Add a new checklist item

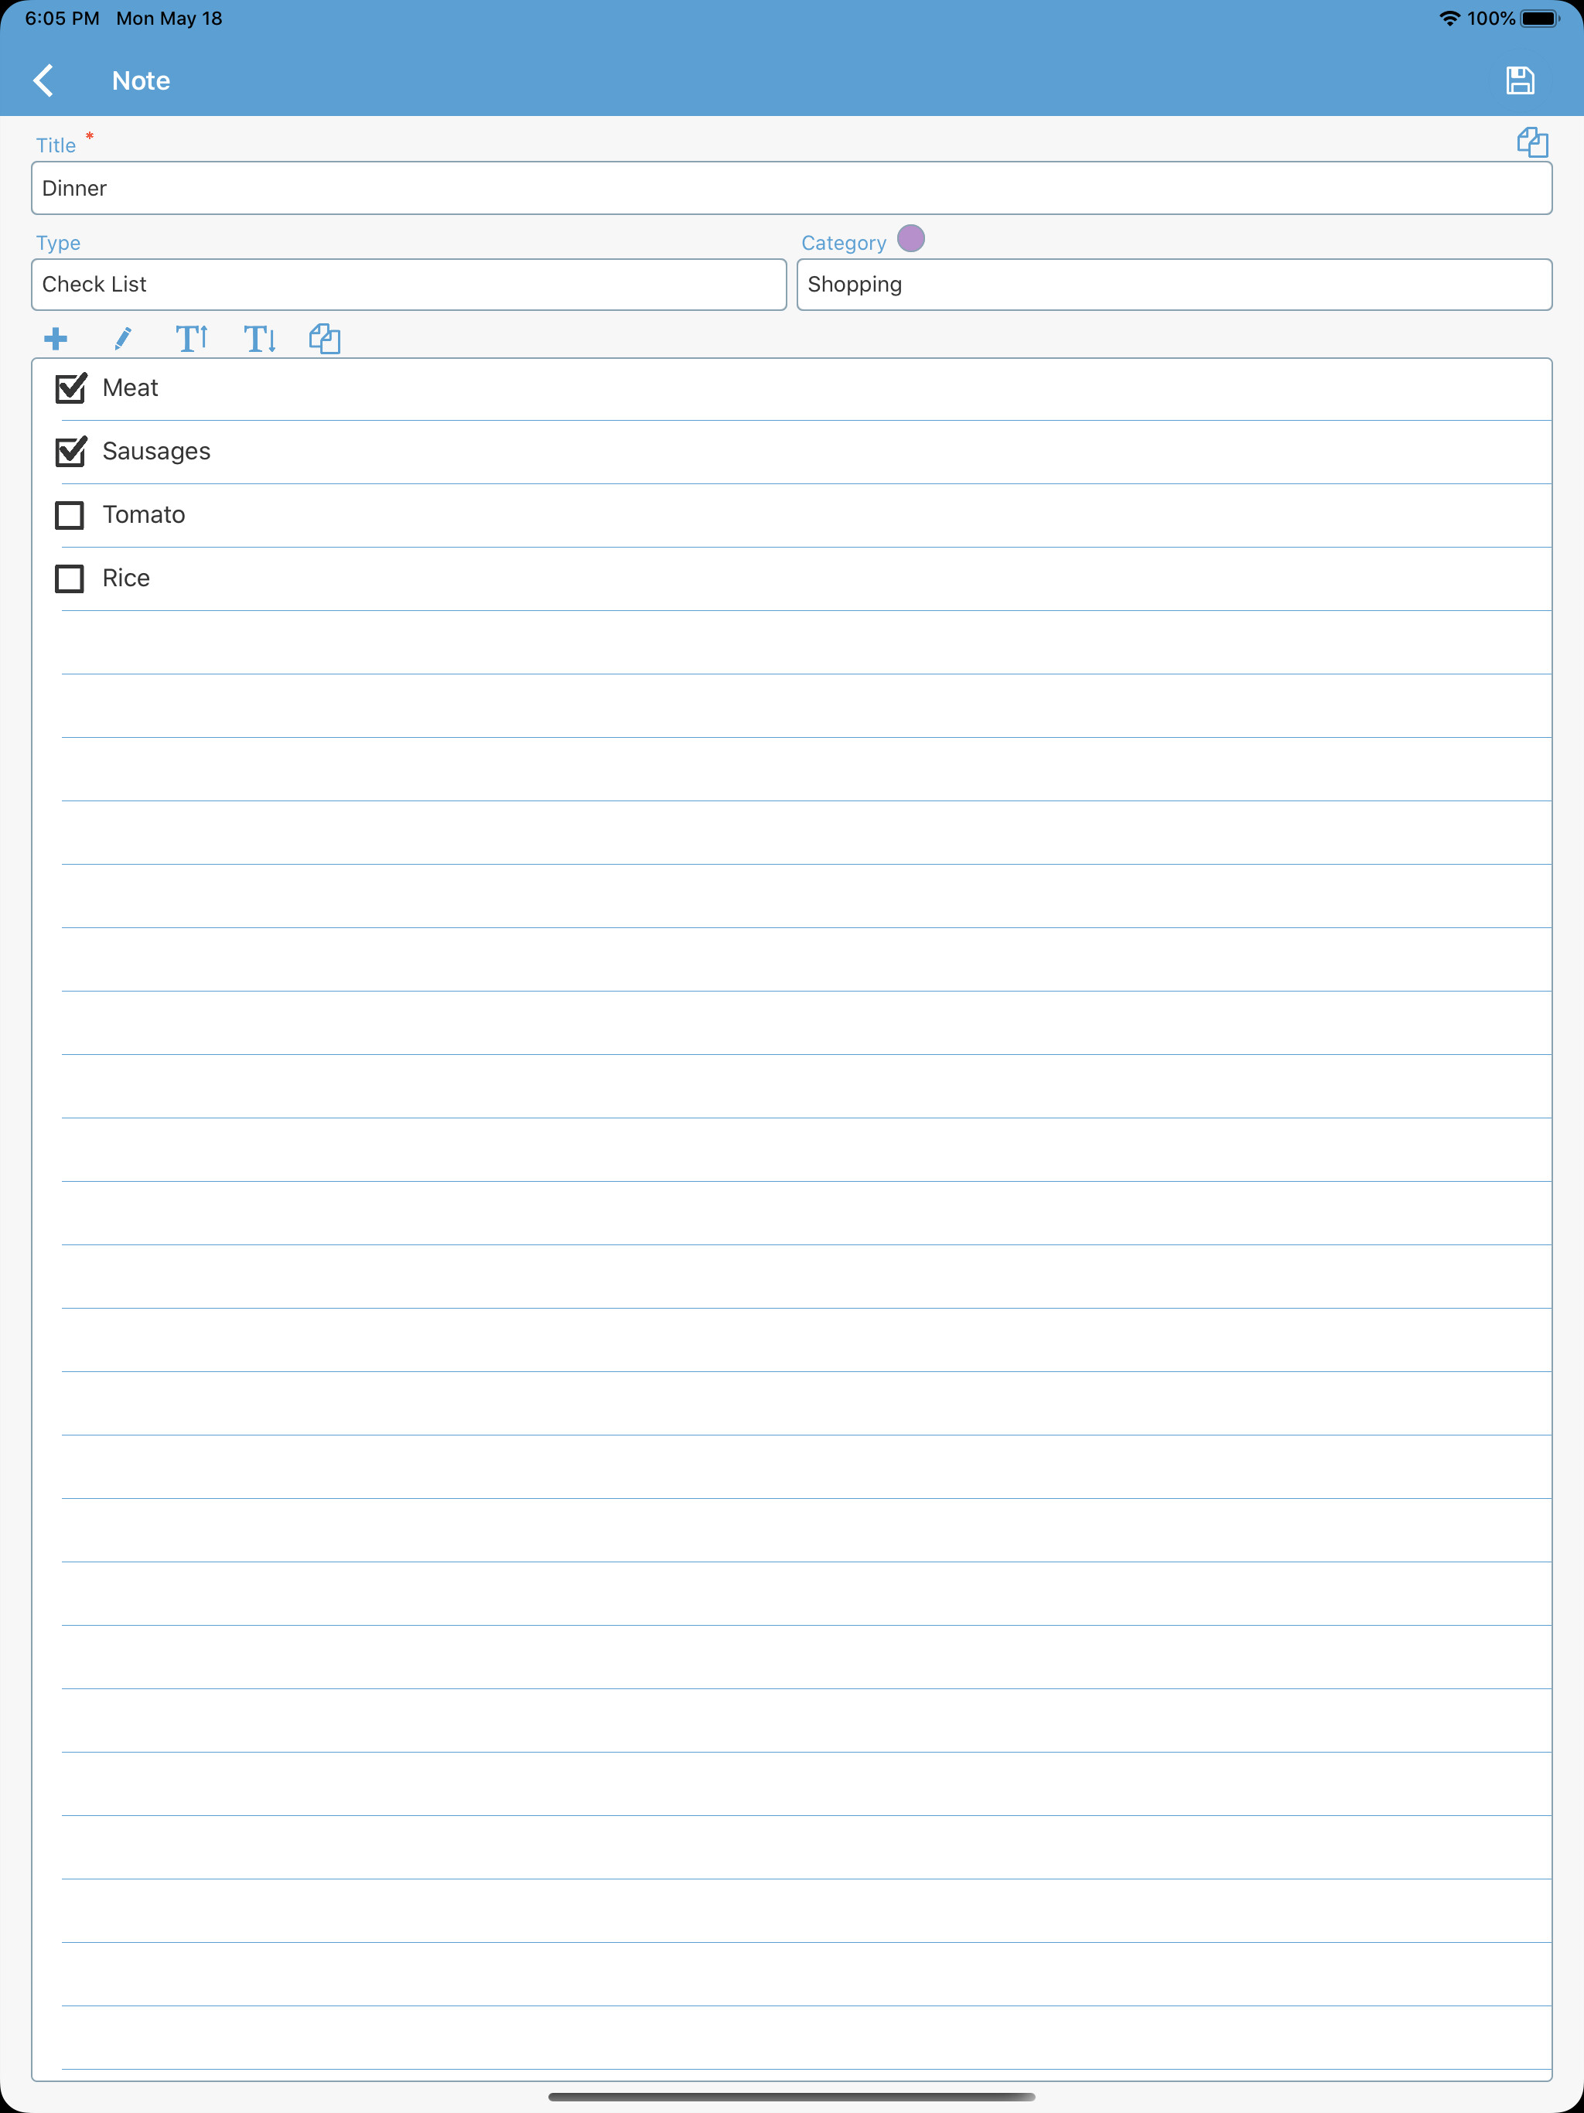pos(56,338)
